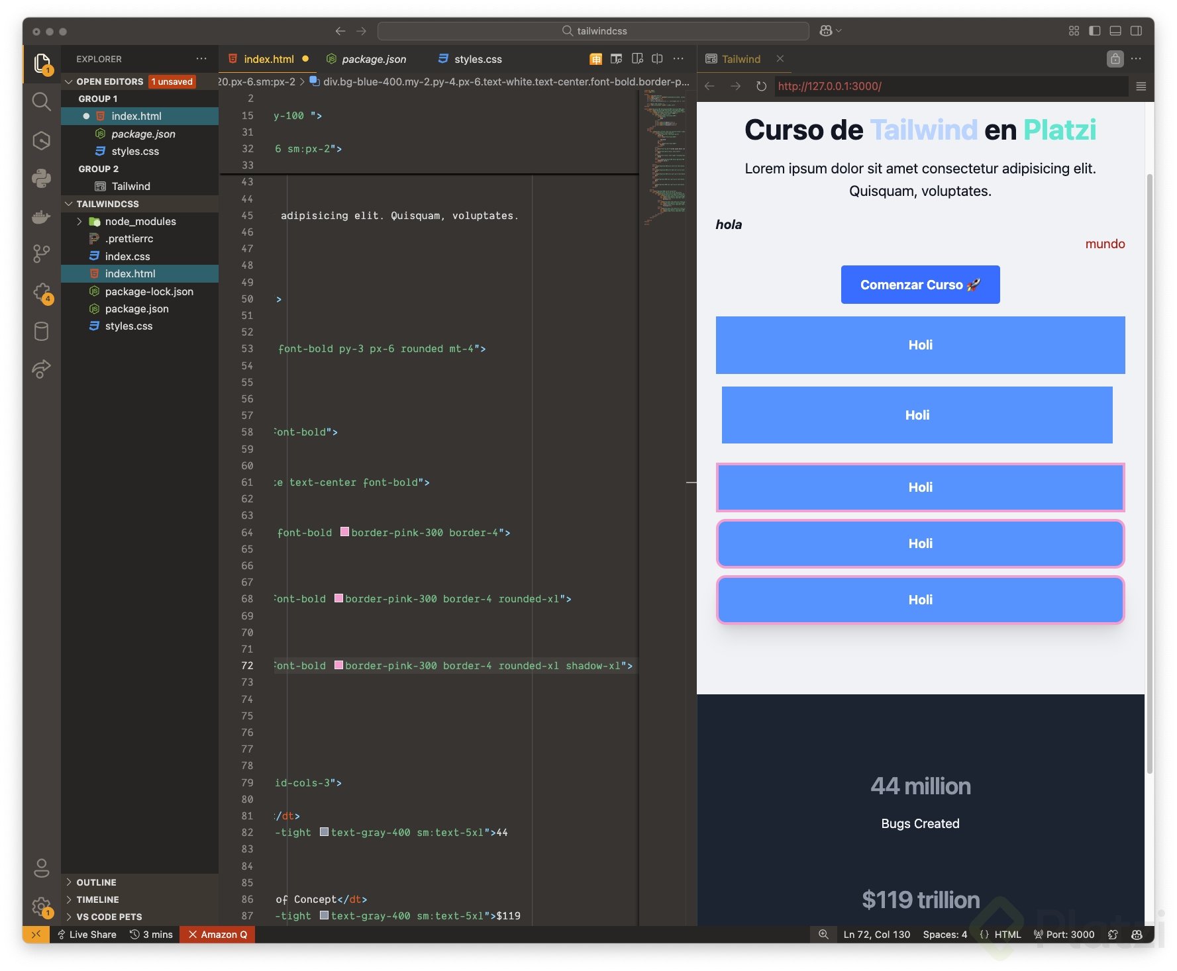Go forward using the title bar arrow
The image size is (1177, 971).
[x=361, y=31]
